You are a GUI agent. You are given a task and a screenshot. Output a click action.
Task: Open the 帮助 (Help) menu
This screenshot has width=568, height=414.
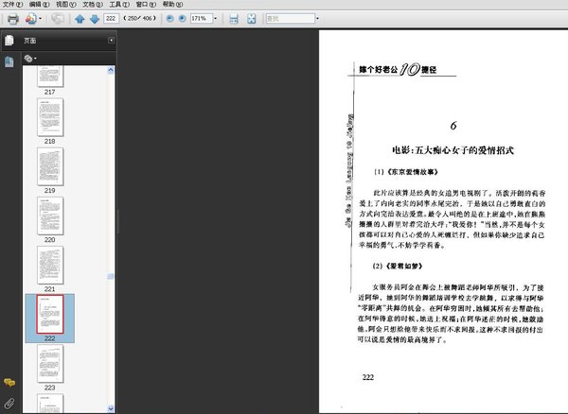coord(172,5)
